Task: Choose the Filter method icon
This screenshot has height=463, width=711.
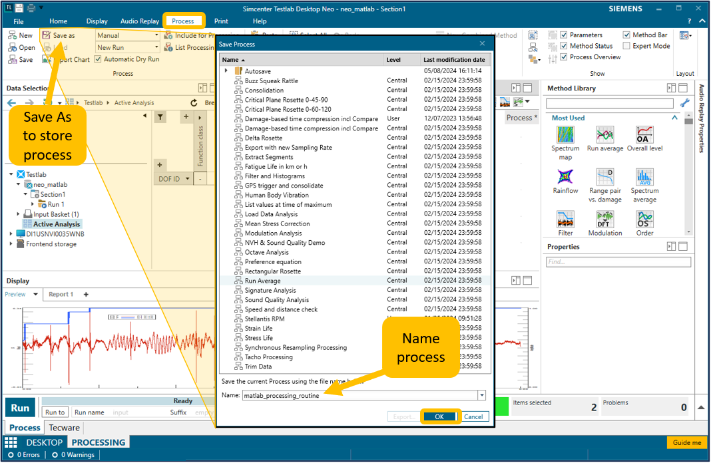Action: (565, 220)
